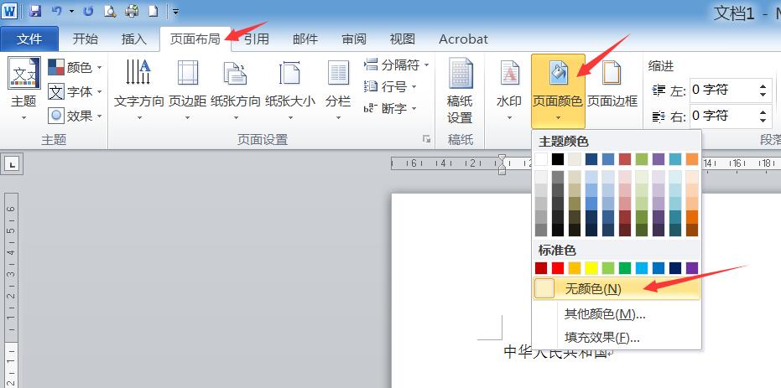Open the theme 颜色 dropdown

coord(75,67)
